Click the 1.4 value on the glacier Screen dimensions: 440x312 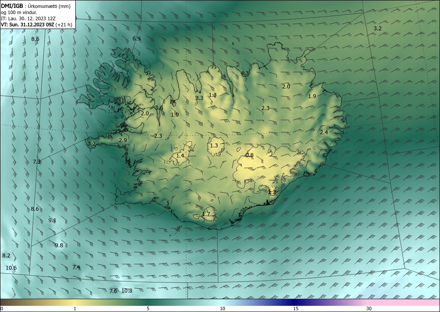[180, 155]
